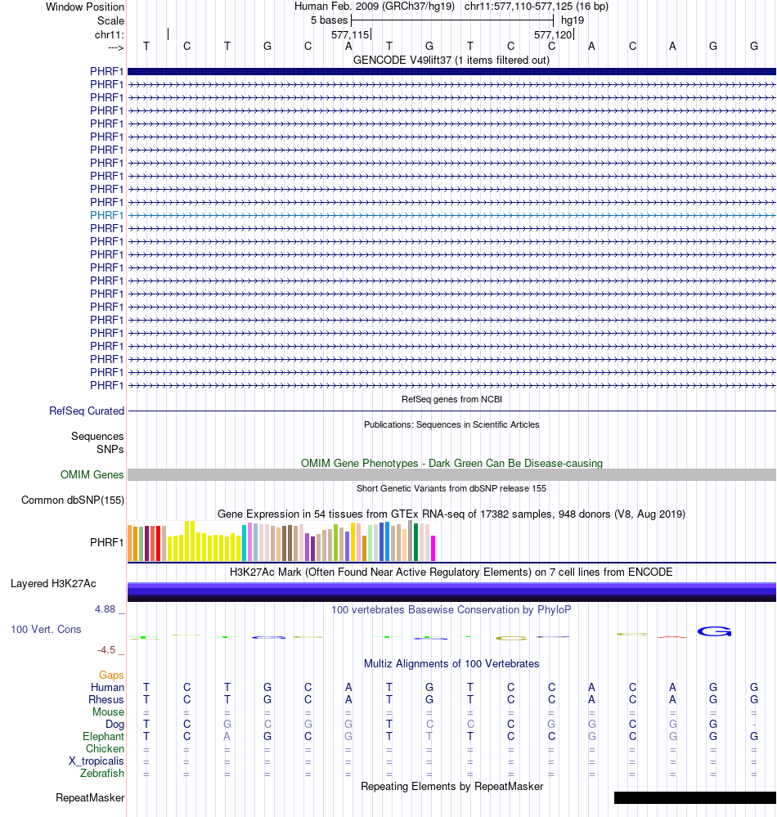Open the H3K27Ac Mark track title

pos(451,572)
